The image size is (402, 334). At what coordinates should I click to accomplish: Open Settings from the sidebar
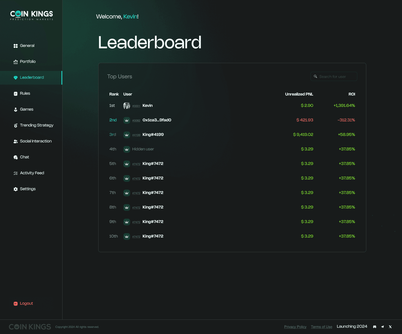point(28,189)
